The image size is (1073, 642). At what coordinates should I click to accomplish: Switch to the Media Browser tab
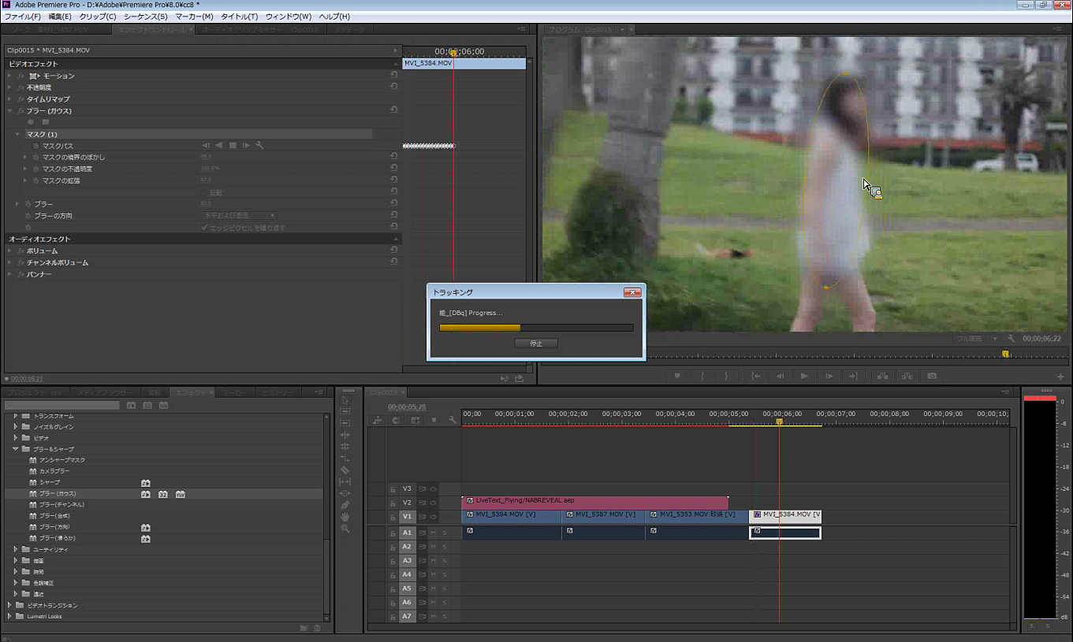(106, 392)
